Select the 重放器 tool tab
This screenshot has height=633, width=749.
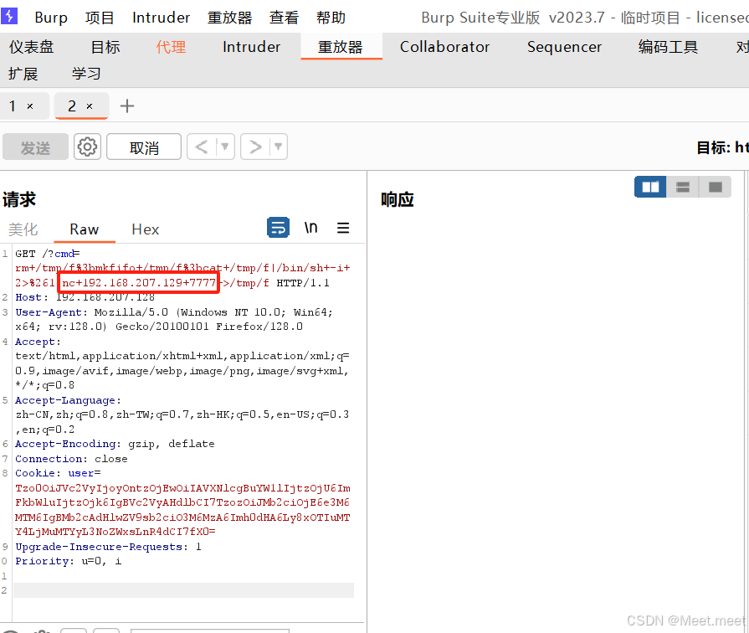pos(341,47)
